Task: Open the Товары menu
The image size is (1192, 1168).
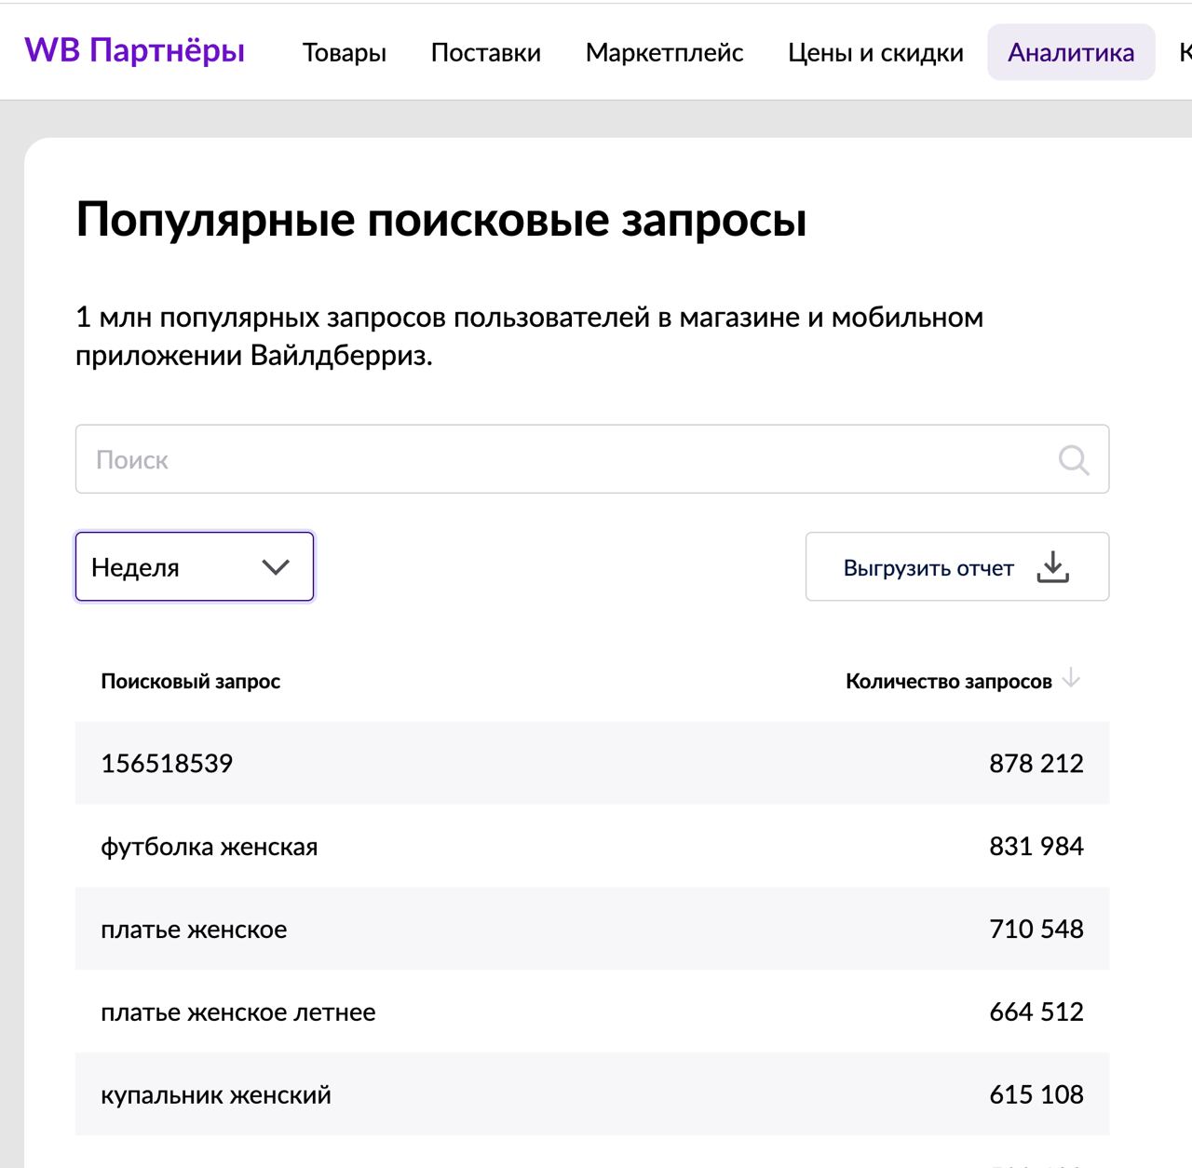Action: 344,52
